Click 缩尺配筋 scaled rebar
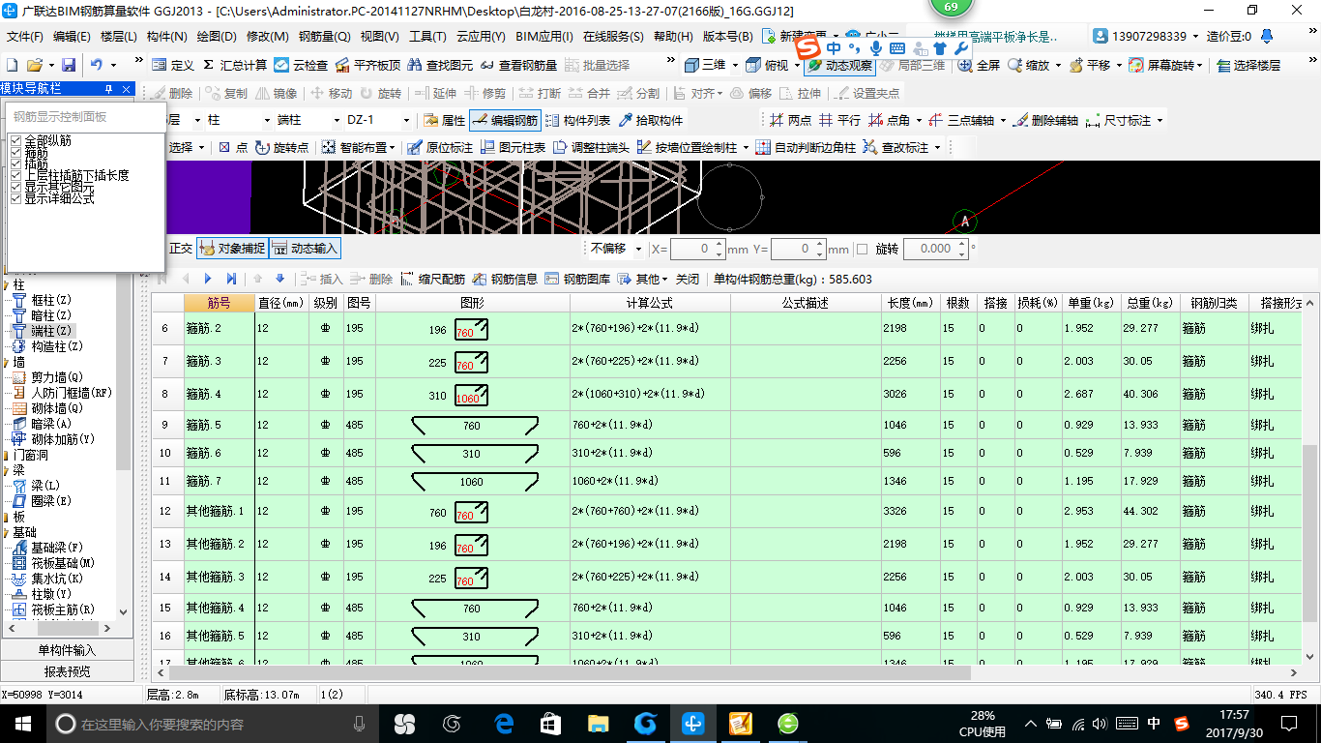 coord(432,279)
